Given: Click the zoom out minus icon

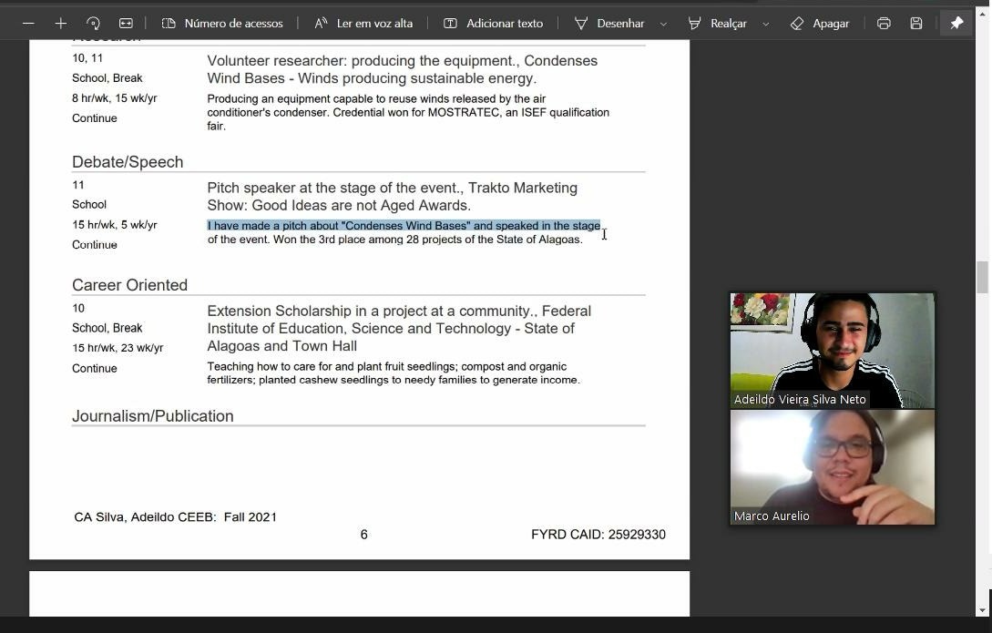Looking at the screenshot, I should tap(28, 23).
